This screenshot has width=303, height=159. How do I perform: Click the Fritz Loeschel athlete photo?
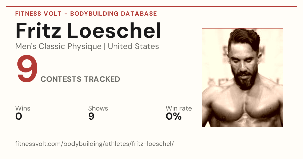242,77
